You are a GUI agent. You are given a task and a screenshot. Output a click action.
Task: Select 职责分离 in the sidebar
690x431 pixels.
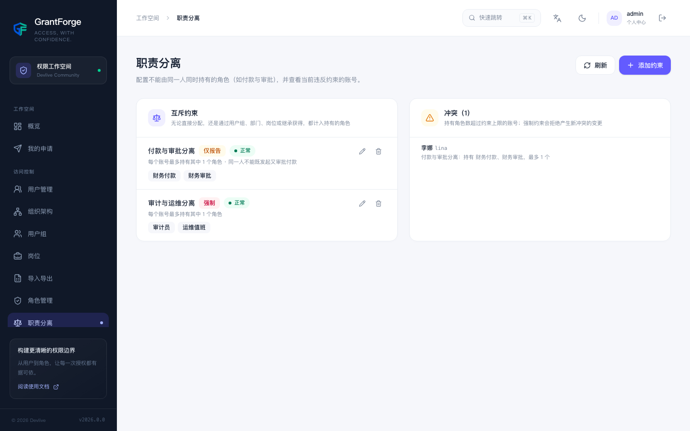click(58, 320)
